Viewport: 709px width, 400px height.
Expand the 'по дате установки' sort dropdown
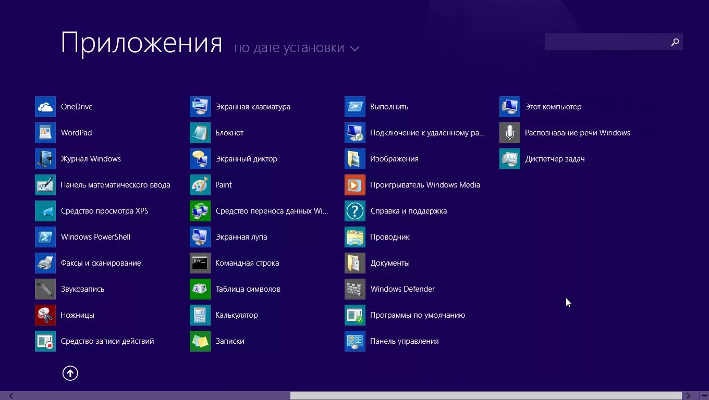pos(297,48)
